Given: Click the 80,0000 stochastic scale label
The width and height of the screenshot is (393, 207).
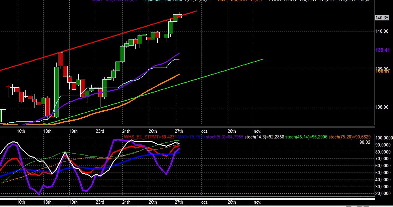Looking at the screenshot, I should [383, 152].
